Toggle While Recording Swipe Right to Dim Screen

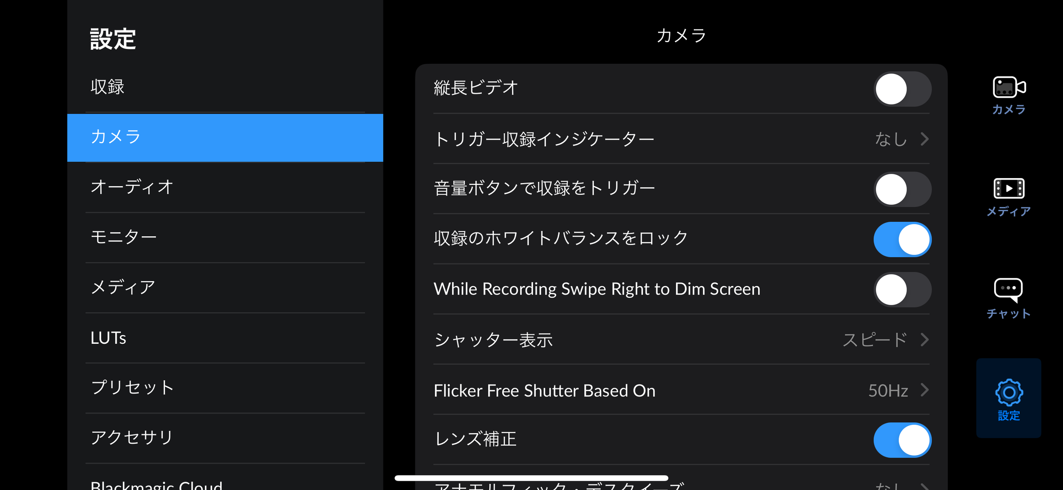(902, 289)
